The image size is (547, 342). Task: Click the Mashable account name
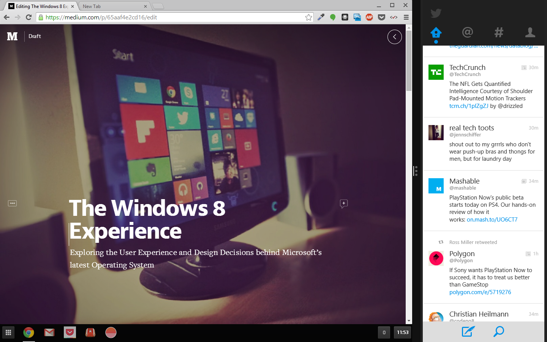[464, 181]
